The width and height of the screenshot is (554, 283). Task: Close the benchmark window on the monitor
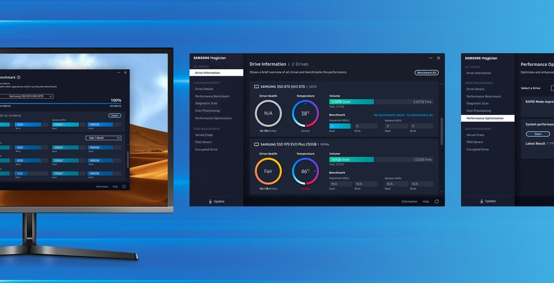[x=125, y=73]
